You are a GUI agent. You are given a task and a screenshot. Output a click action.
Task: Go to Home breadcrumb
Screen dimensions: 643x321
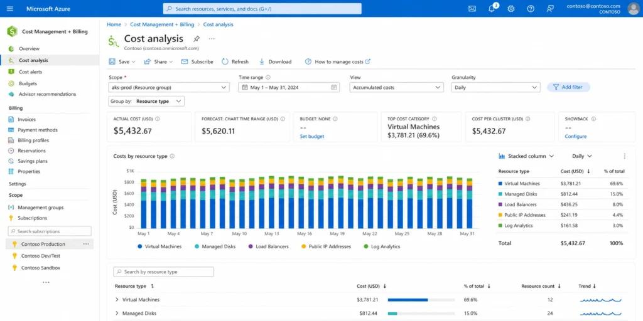click(114, 24)
